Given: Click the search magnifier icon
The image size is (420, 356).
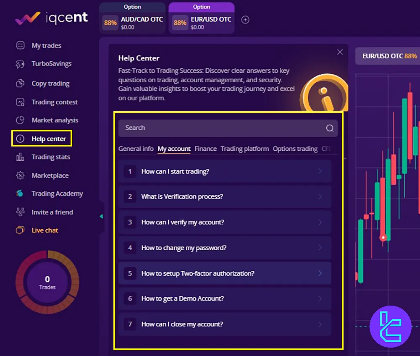Looking at the screenshot, I should coord(330,128).
